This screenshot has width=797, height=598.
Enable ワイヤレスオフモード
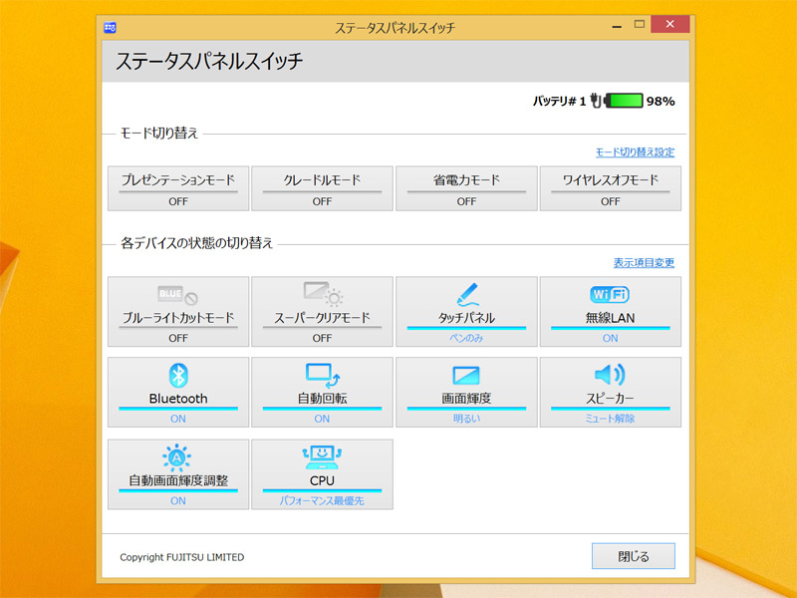pos(610,188)
